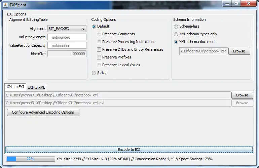Viewport: 259px width, 168px height.
Task: Select the Default coding option radio
Action: [94, 27]
